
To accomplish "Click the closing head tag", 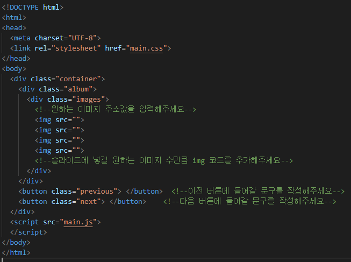I will 16,59.
